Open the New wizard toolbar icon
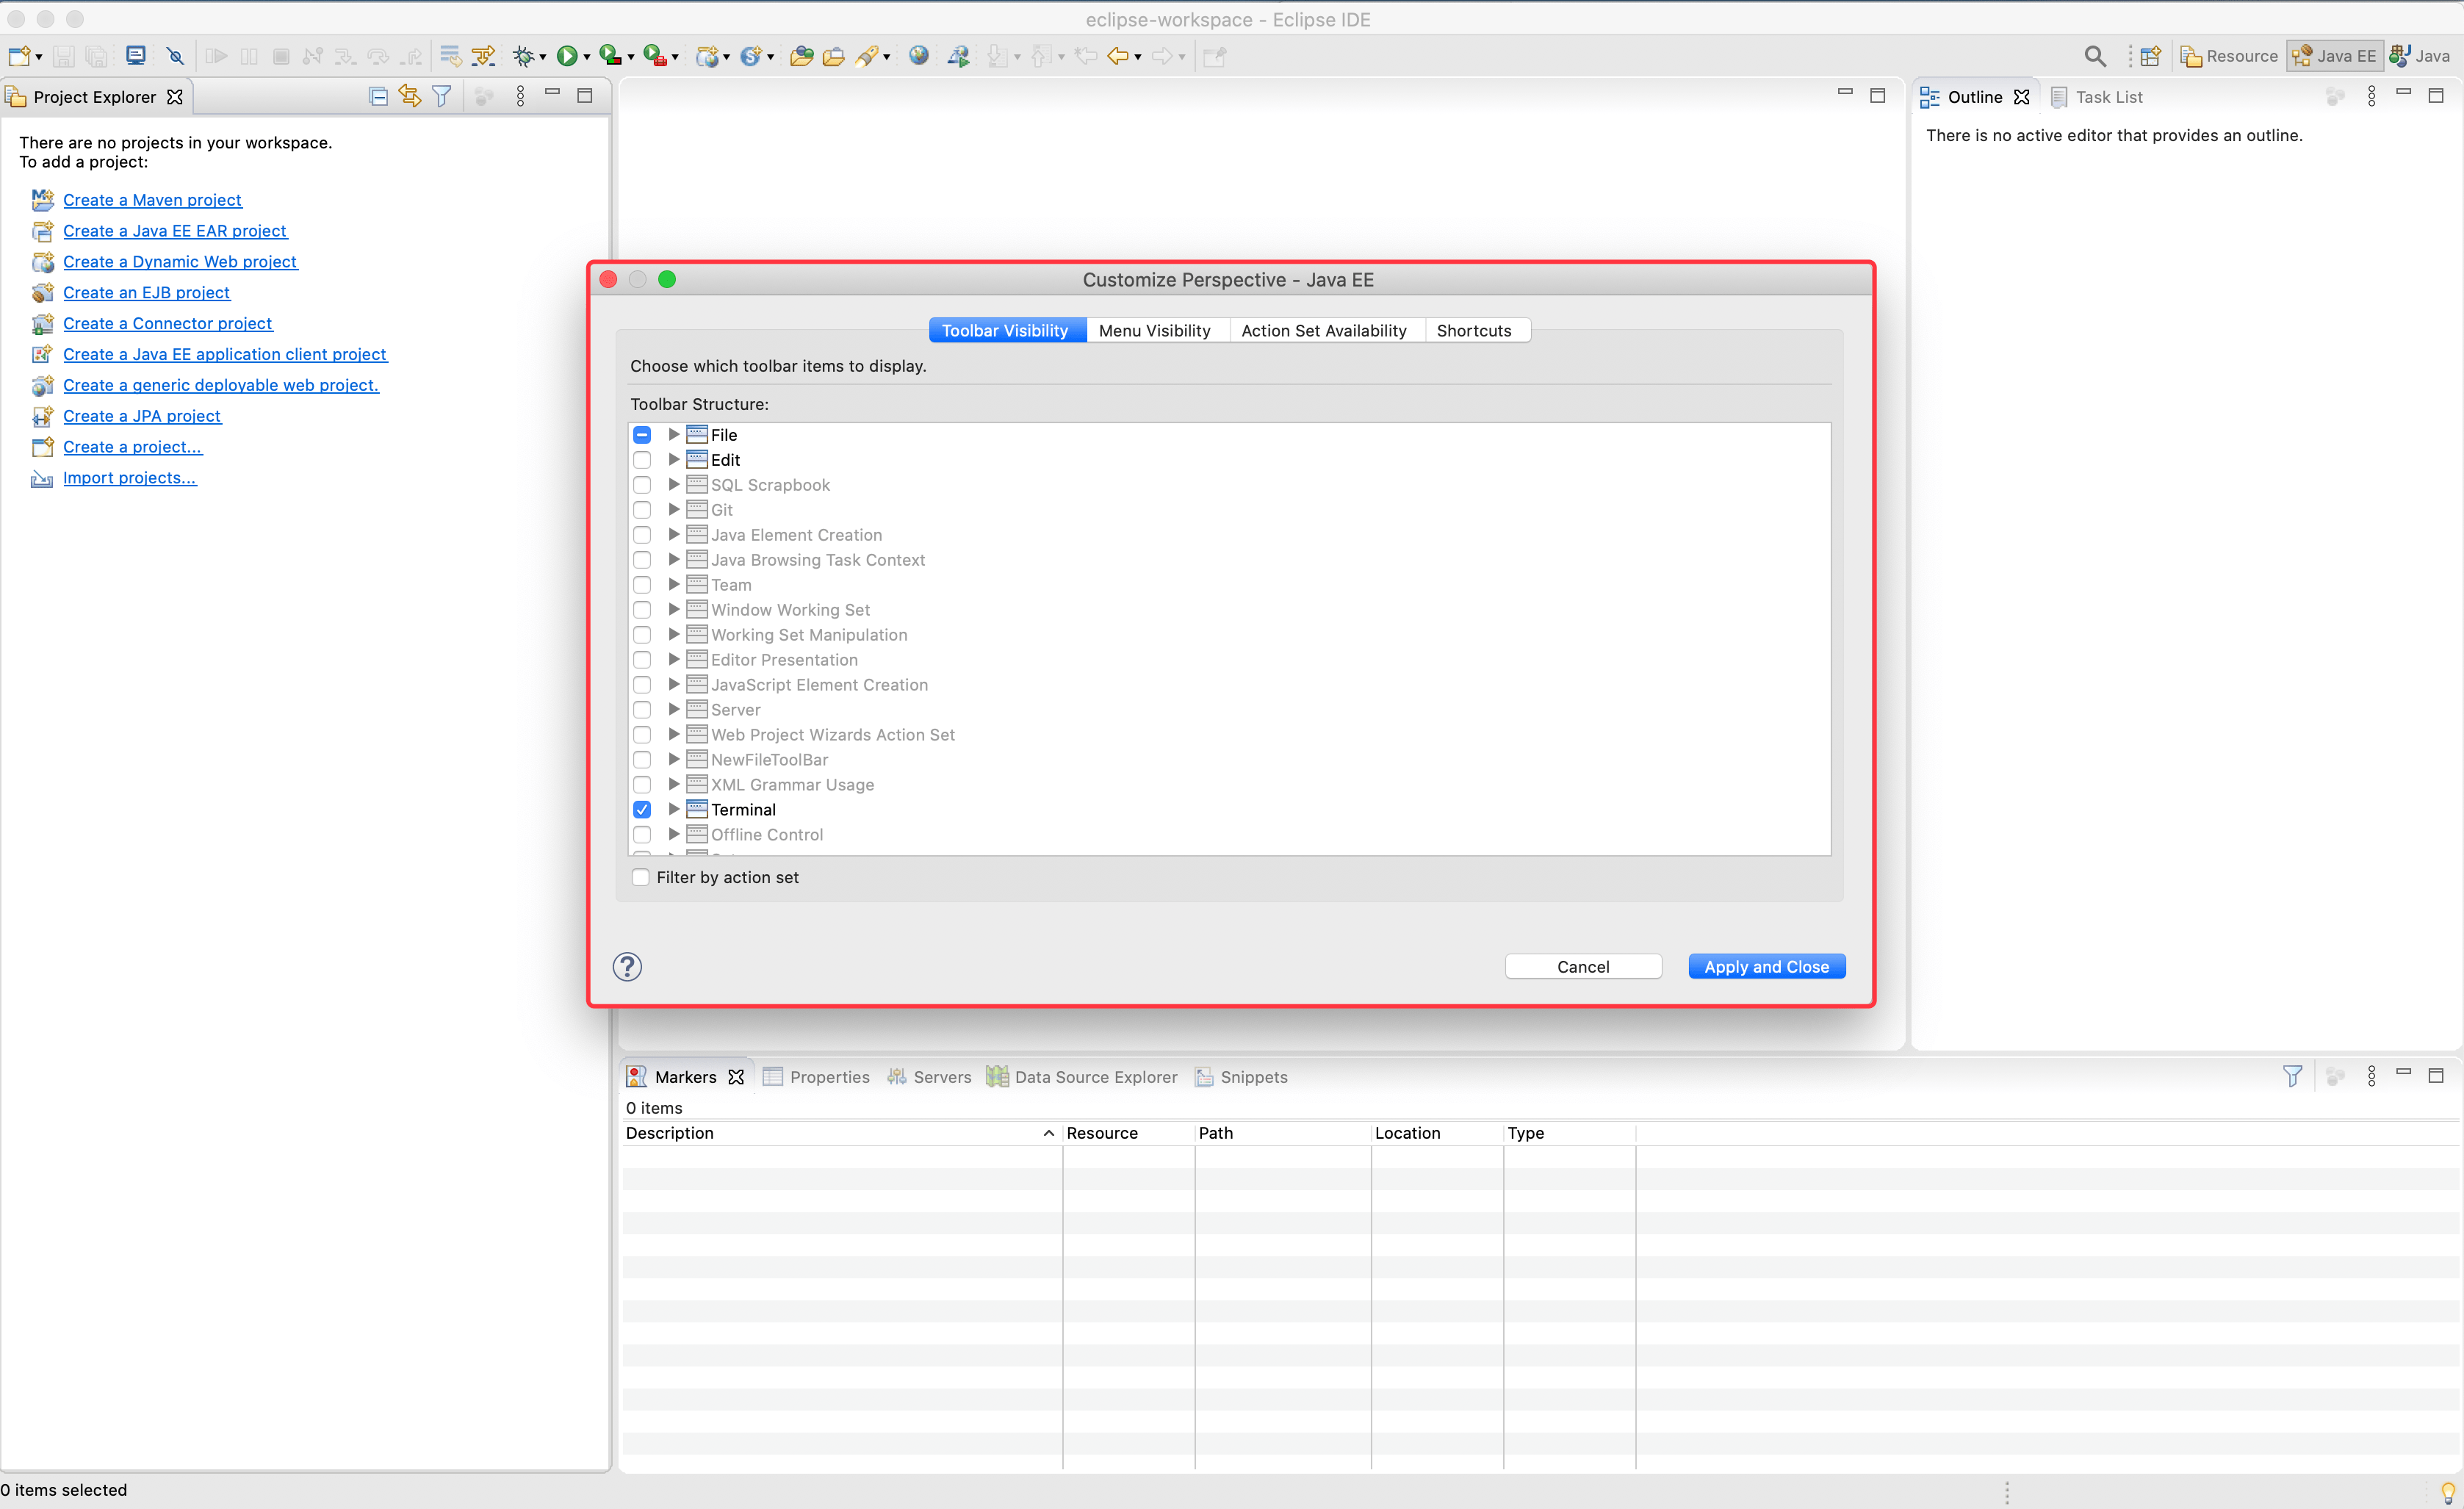This screenshot has height=1509, width=2464. (x=19, y=56)
